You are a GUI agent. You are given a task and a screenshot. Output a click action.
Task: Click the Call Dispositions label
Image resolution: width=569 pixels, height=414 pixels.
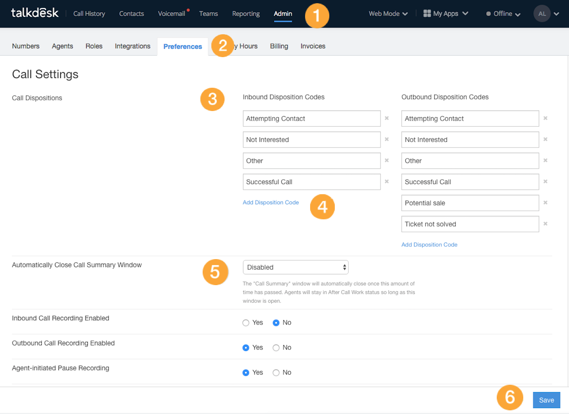click(x=37, y=98)
